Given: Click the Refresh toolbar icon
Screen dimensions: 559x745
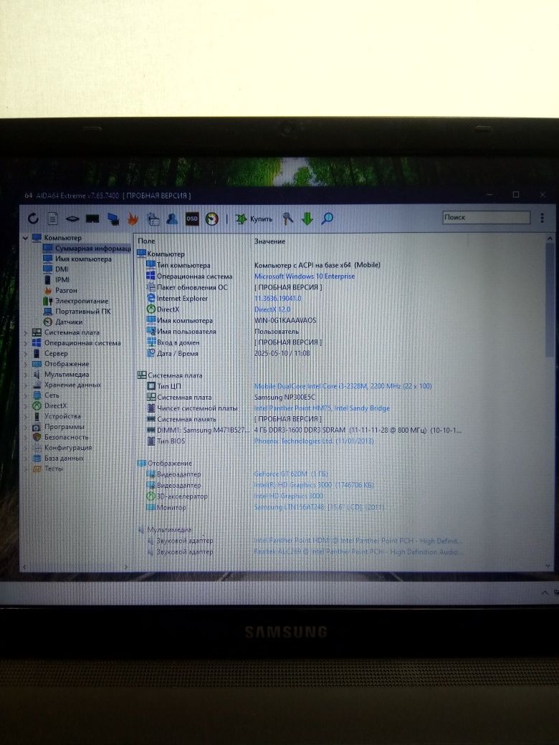Looking at the screenshot, I should click(33, 218).
